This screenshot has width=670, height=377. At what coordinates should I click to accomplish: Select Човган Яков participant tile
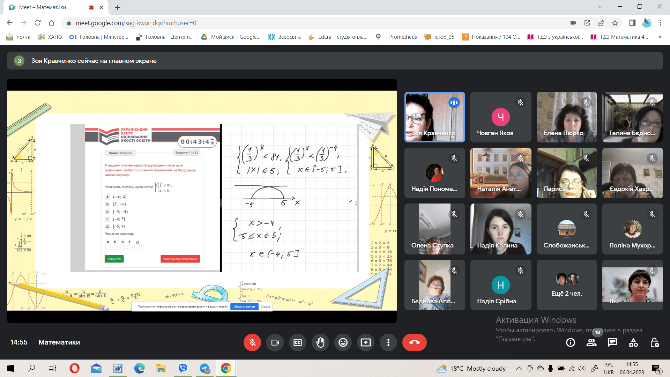pyautogui.click(x=501, y=117)
